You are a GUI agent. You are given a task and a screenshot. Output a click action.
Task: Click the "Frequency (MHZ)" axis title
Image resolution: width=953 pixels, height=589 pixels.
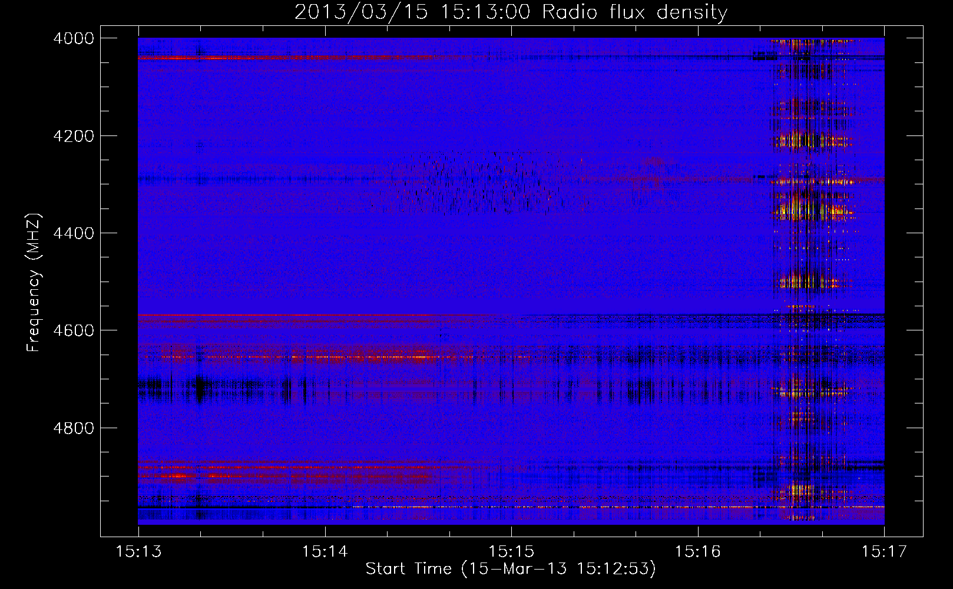click(34, 282)
